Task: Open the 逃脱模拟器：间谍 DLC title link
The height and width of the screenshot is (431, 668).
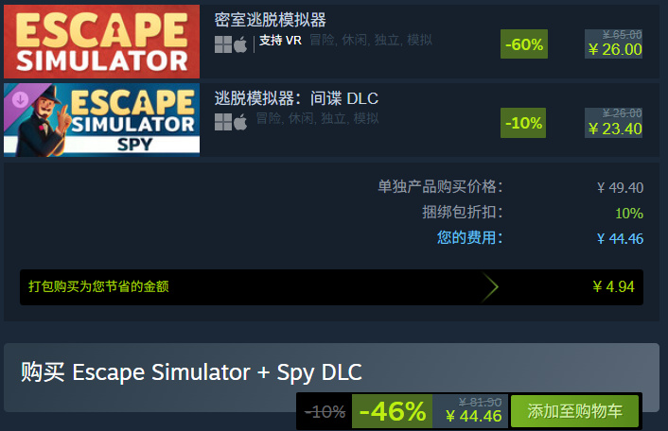Action: [296, 98]
